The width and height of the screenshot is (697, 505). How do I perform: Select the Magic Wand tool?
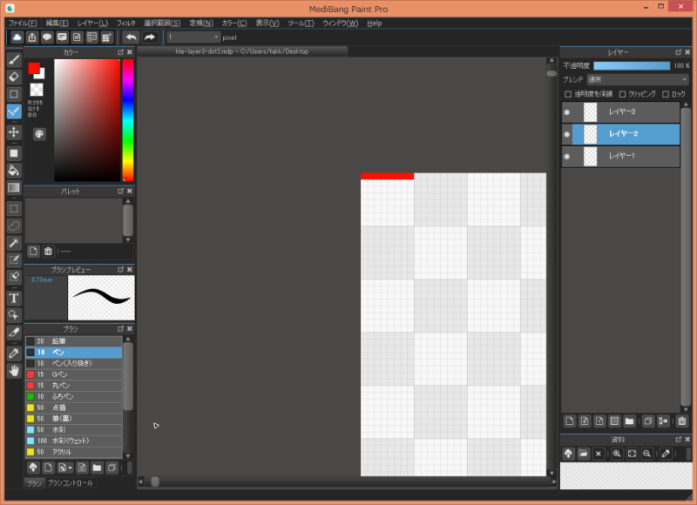14,243
